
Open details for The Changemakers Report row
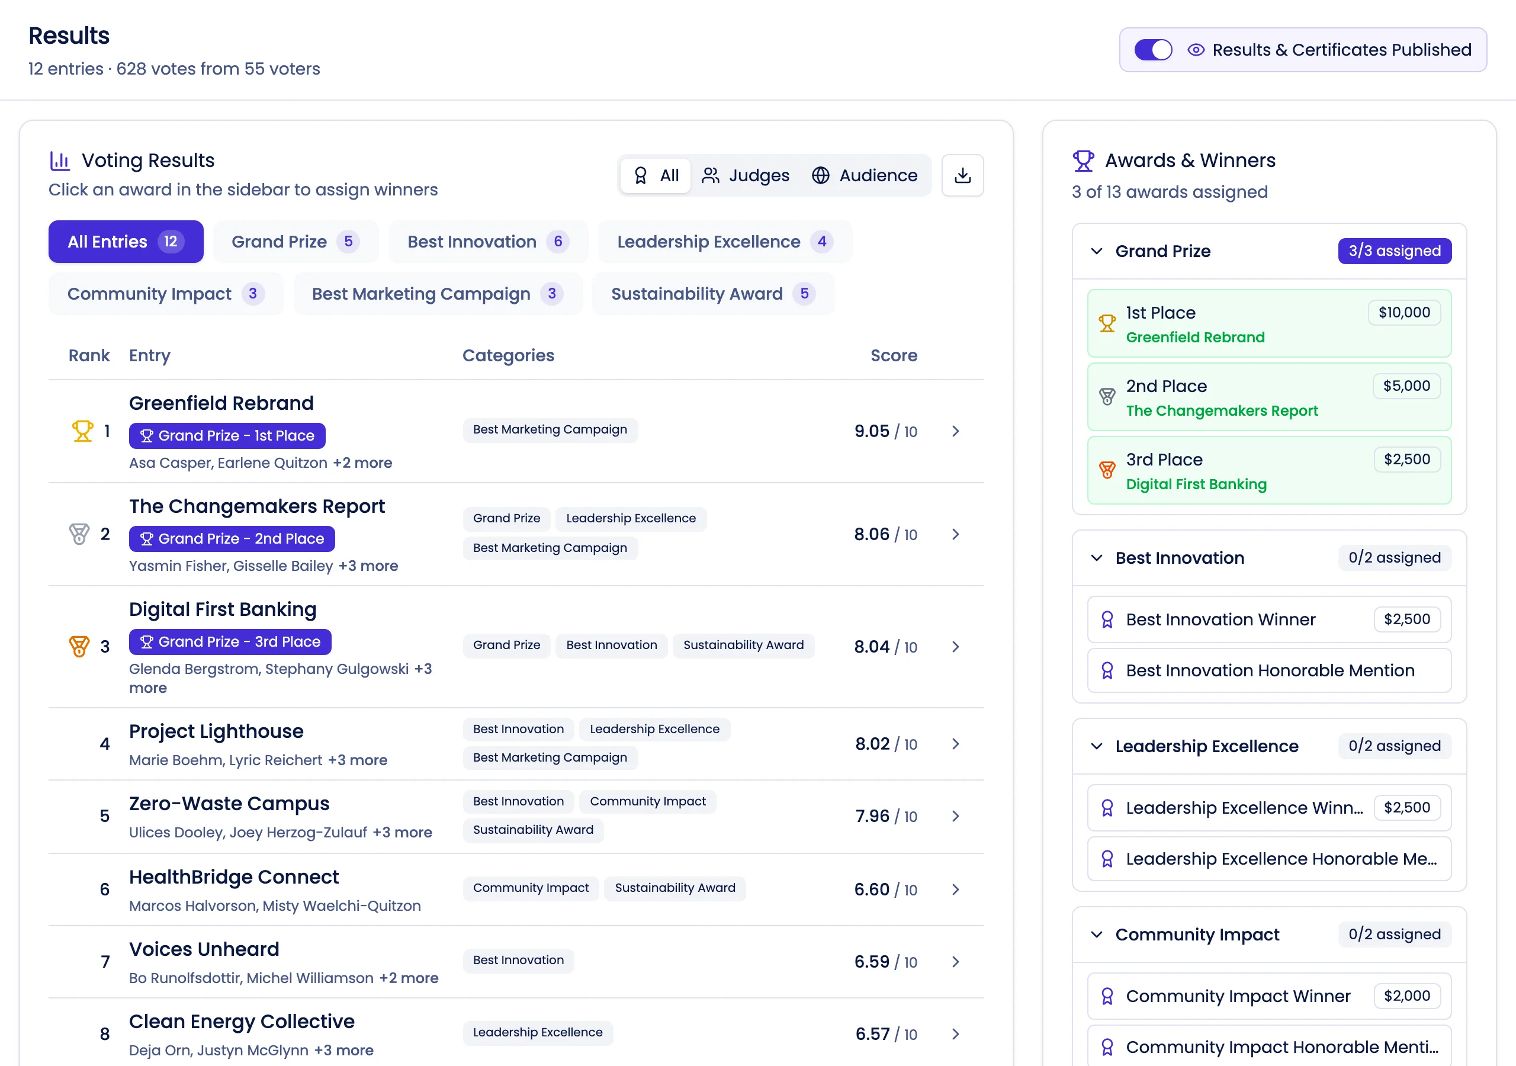(x=955, y=534)
